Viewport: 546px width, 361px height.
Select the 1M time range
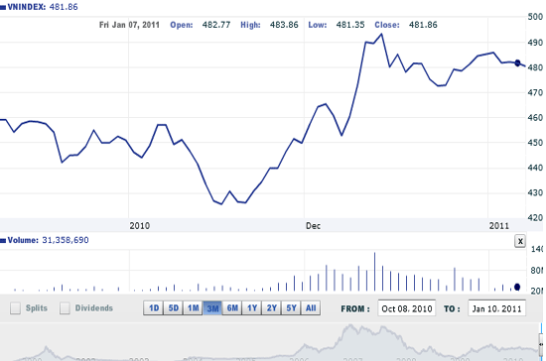[193, 308]
